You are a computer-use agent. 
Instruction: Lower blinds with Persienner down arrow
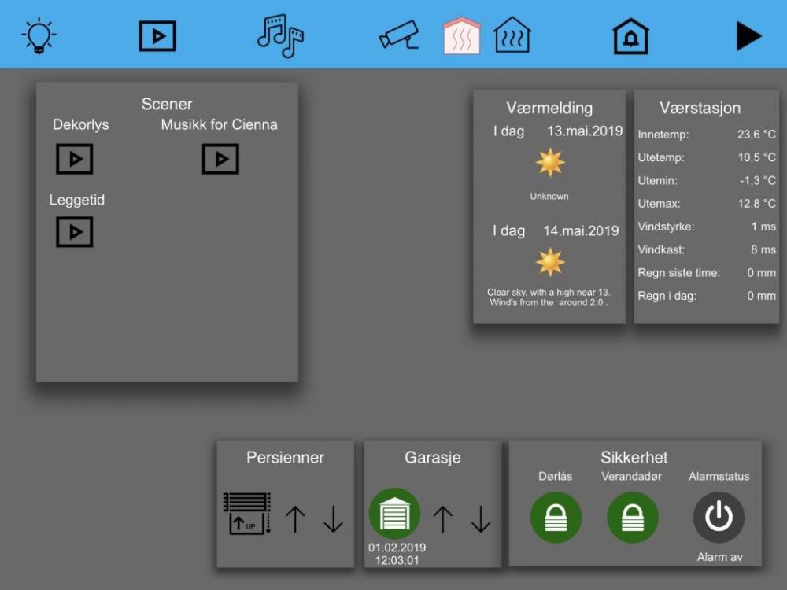[x=334, y=519]
